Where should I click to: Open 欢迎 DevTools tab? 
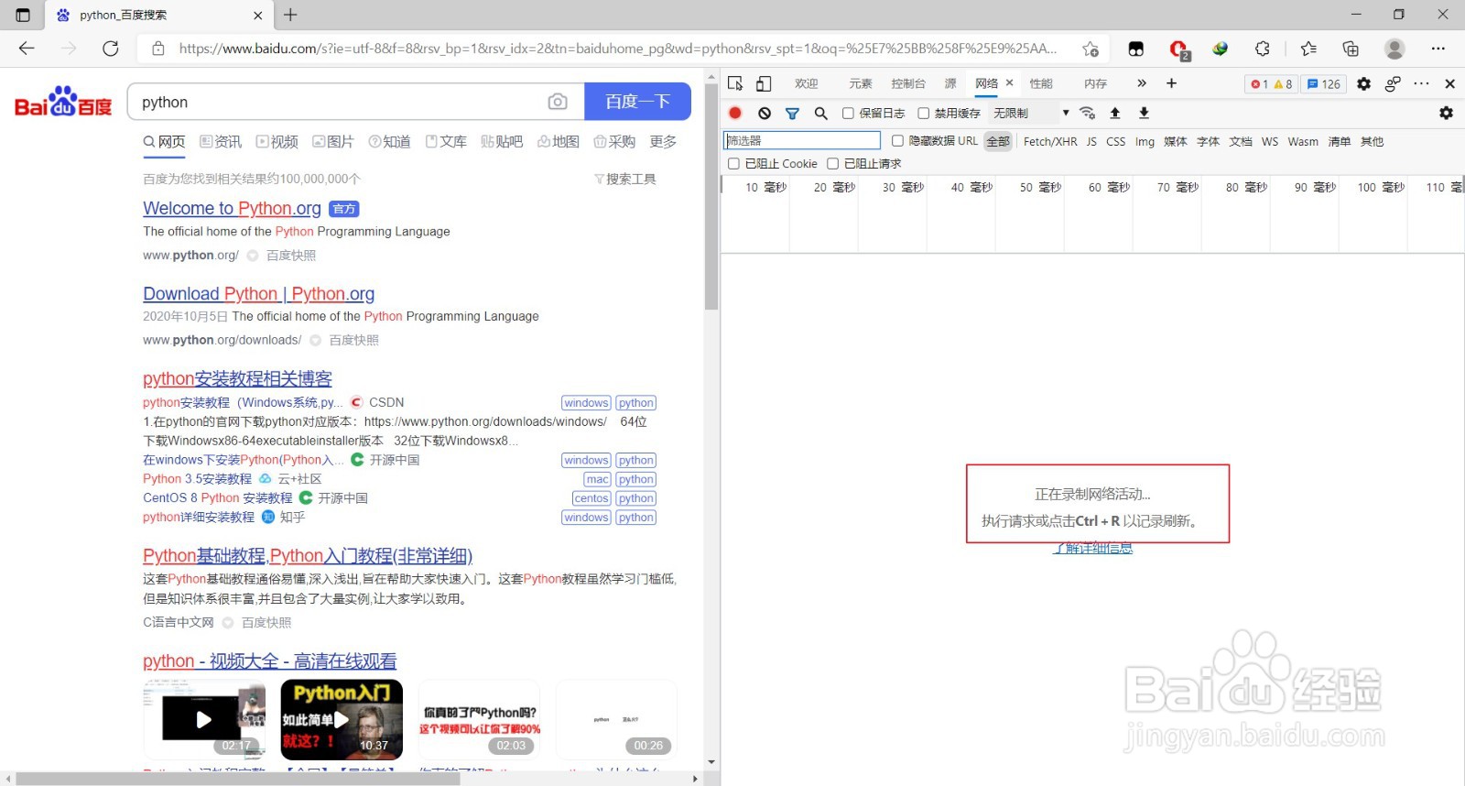click(807, 83)
